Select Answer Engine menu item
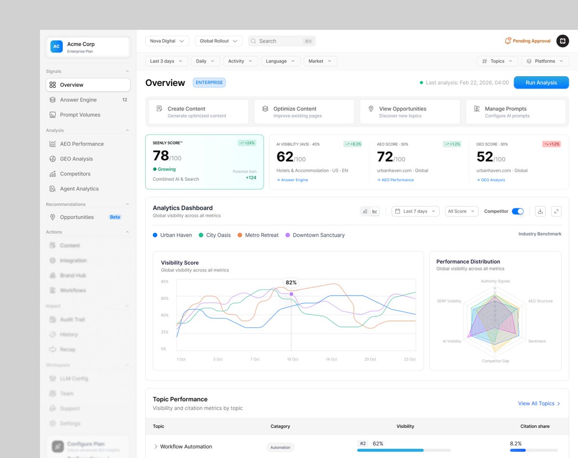 (88, 100)
